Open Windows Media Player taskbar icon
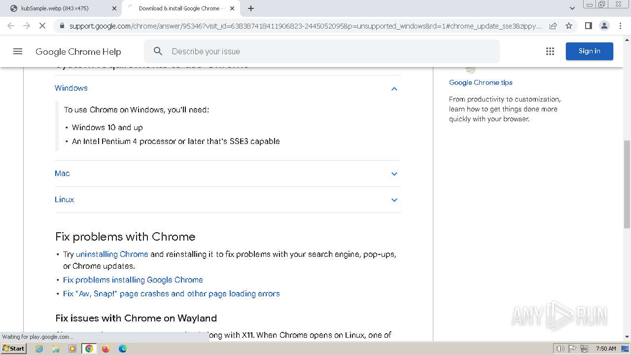The height and width of the screenshot is (355, 631). pyautogui.click(x=72, y=349)
